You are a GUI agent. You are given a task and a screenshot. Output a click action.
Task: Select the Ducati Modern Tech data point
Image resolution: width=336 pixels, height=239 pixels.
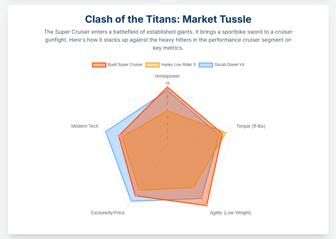coord(106,132)
